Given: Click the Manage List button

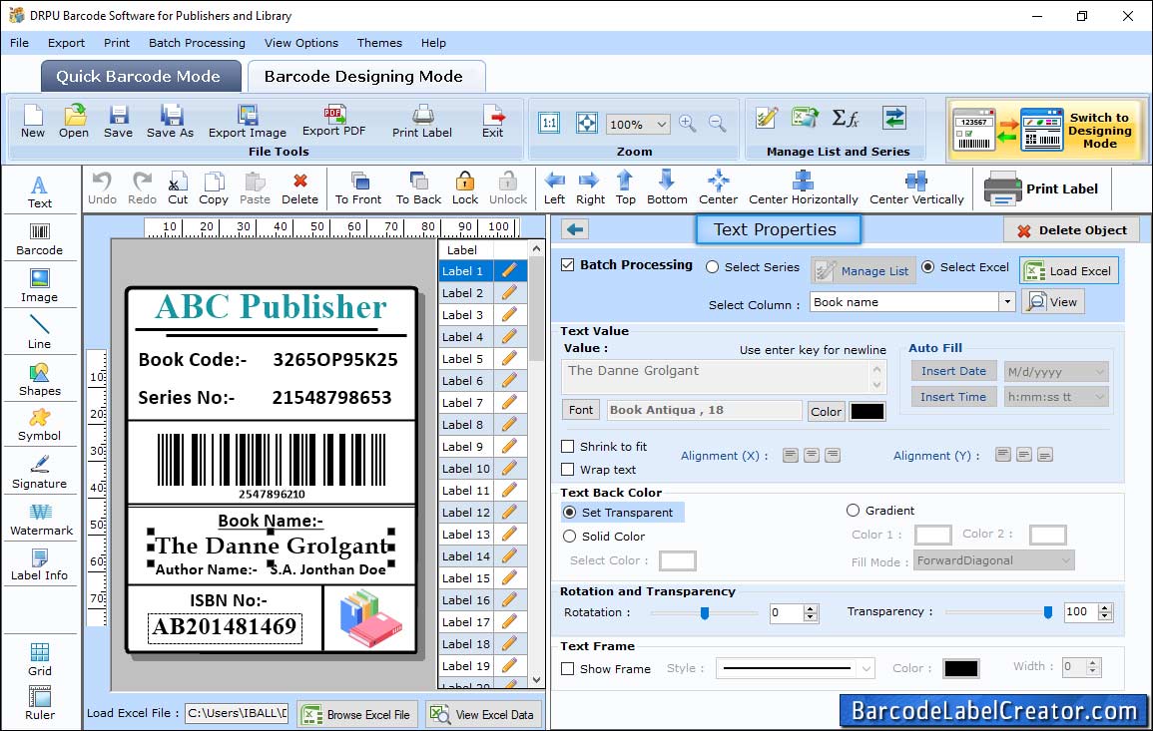Looking at the screenshot, I should tap(864, 271).
